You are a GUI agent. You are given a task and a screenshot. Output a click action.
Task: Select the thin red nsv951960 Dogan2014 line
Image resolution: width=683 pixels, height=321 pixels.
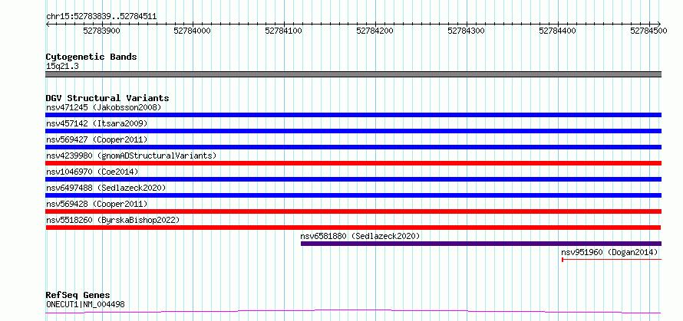tap(612, 260)
